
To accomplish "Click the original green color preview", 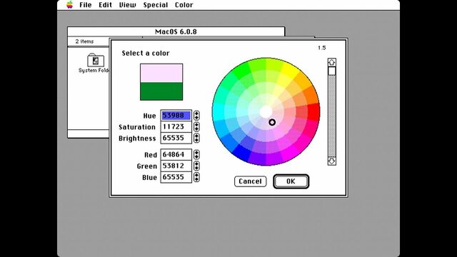I will [161, 91].
